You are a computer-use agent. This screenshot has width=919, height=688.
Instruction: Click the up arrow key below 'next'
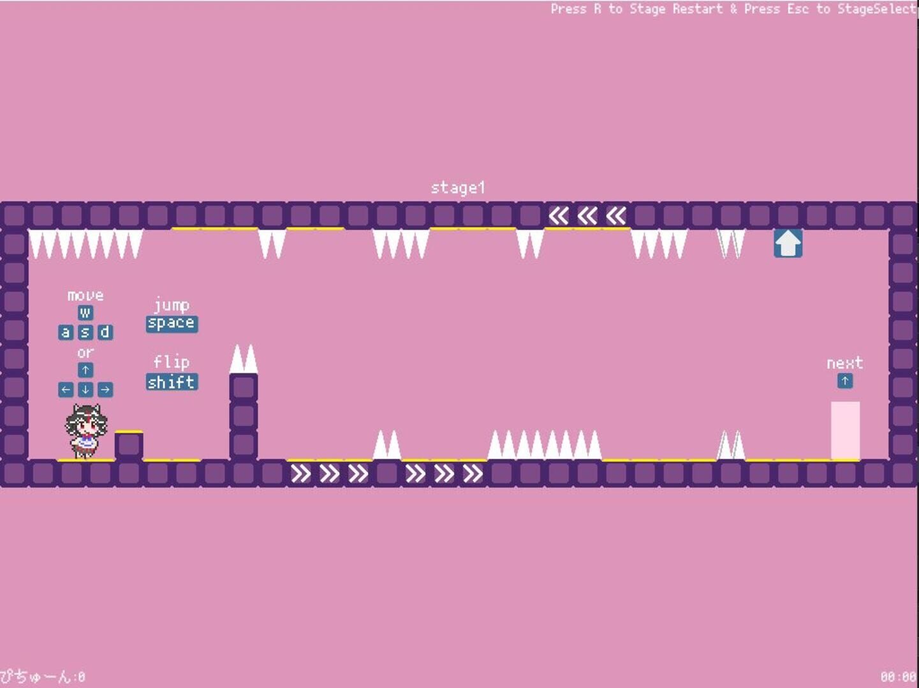[x=844, y=381]
